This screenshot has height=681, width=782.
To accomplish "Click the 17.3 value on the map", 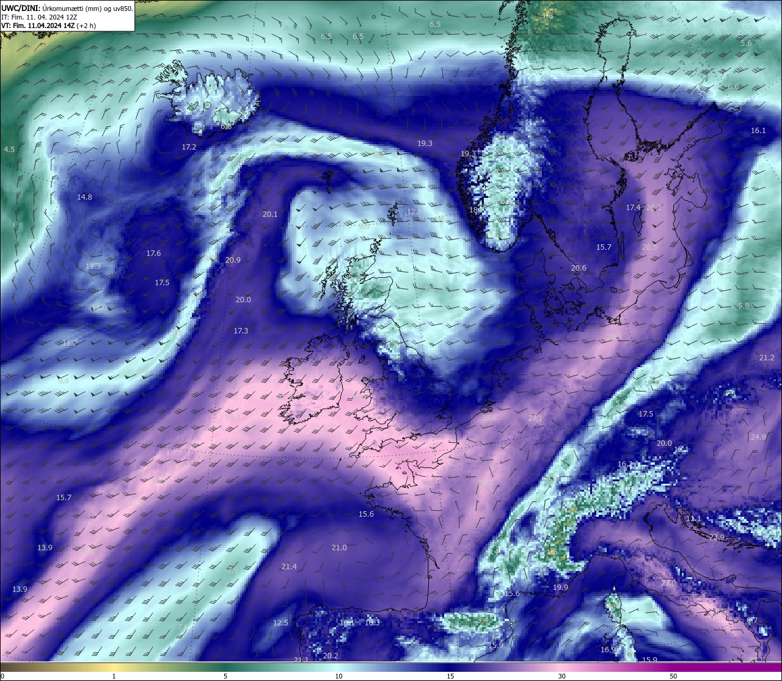I will point(241,331).
